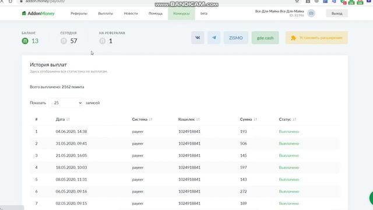Open the Помощь menu item
Viewport: 373px width, 210px height.
(156, 13)
